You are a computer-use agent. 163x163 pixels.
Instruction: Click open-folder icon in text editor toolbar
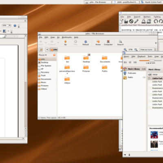[126, 21]
